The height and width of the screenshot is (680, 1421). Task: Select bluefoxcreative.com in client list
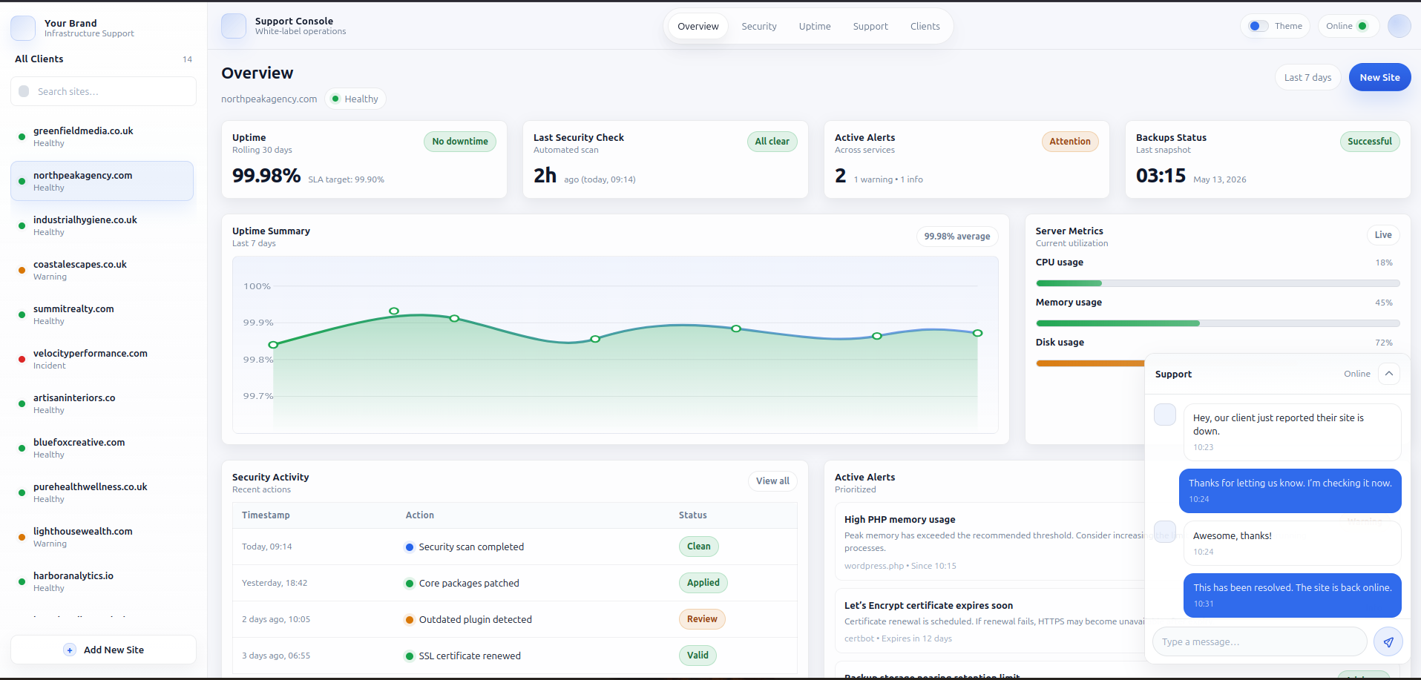pyautogui.click(x=102, y=448)
